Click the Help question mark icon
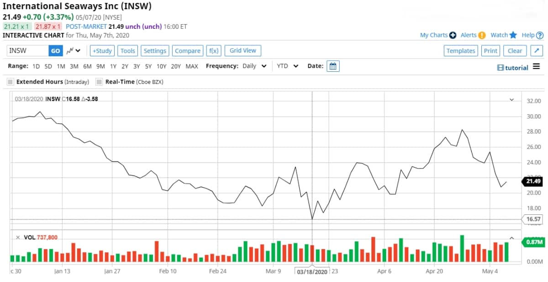The image size is (548, 282). tap(540, 35)
